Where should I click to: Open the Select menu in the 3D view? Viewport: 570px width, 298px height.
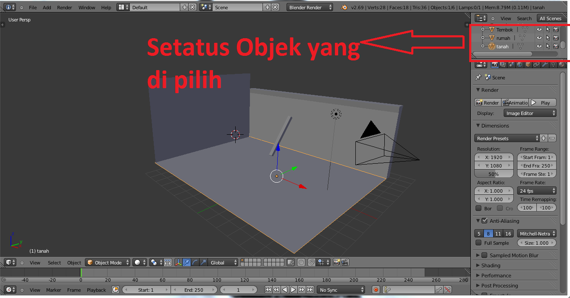click(x=54, y=262)
